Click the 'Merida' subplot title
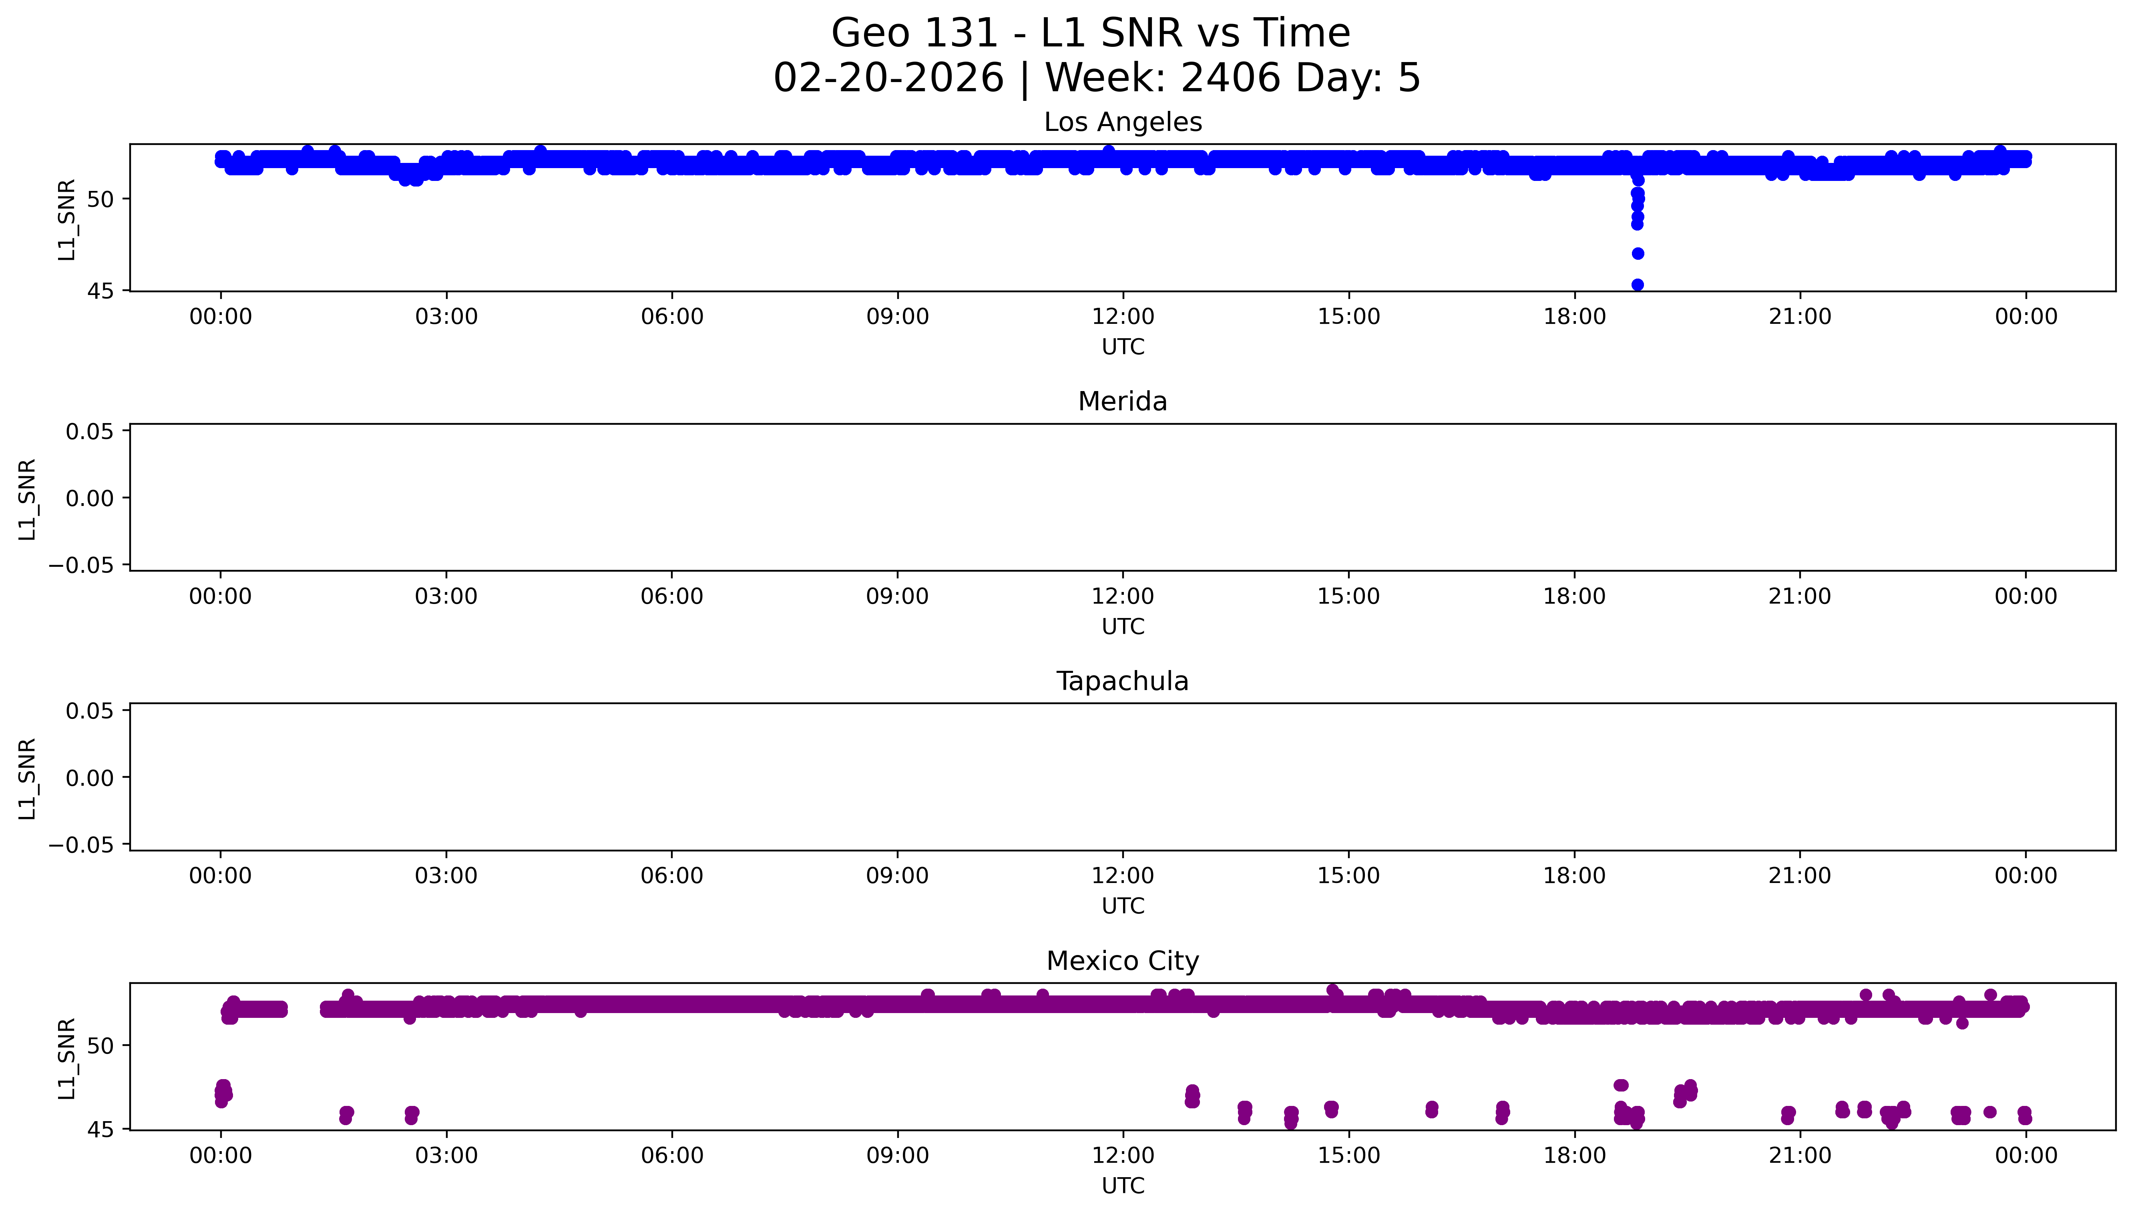Screen dimensions: 2132x1214 coord(1122,402)
